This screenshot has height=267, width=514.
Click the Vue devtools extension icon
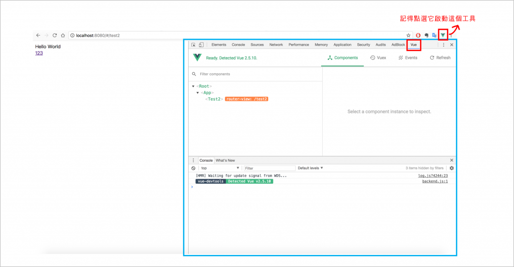coord(443,35)
